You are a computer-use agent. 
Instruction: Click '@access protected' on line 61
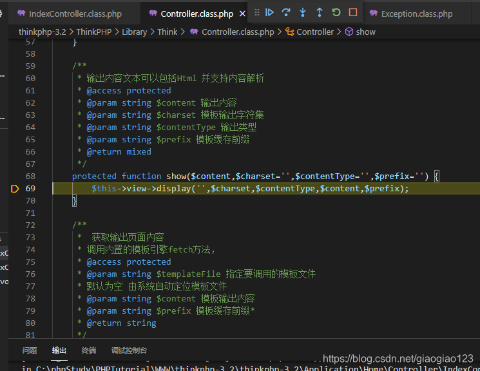click(129, 91)
